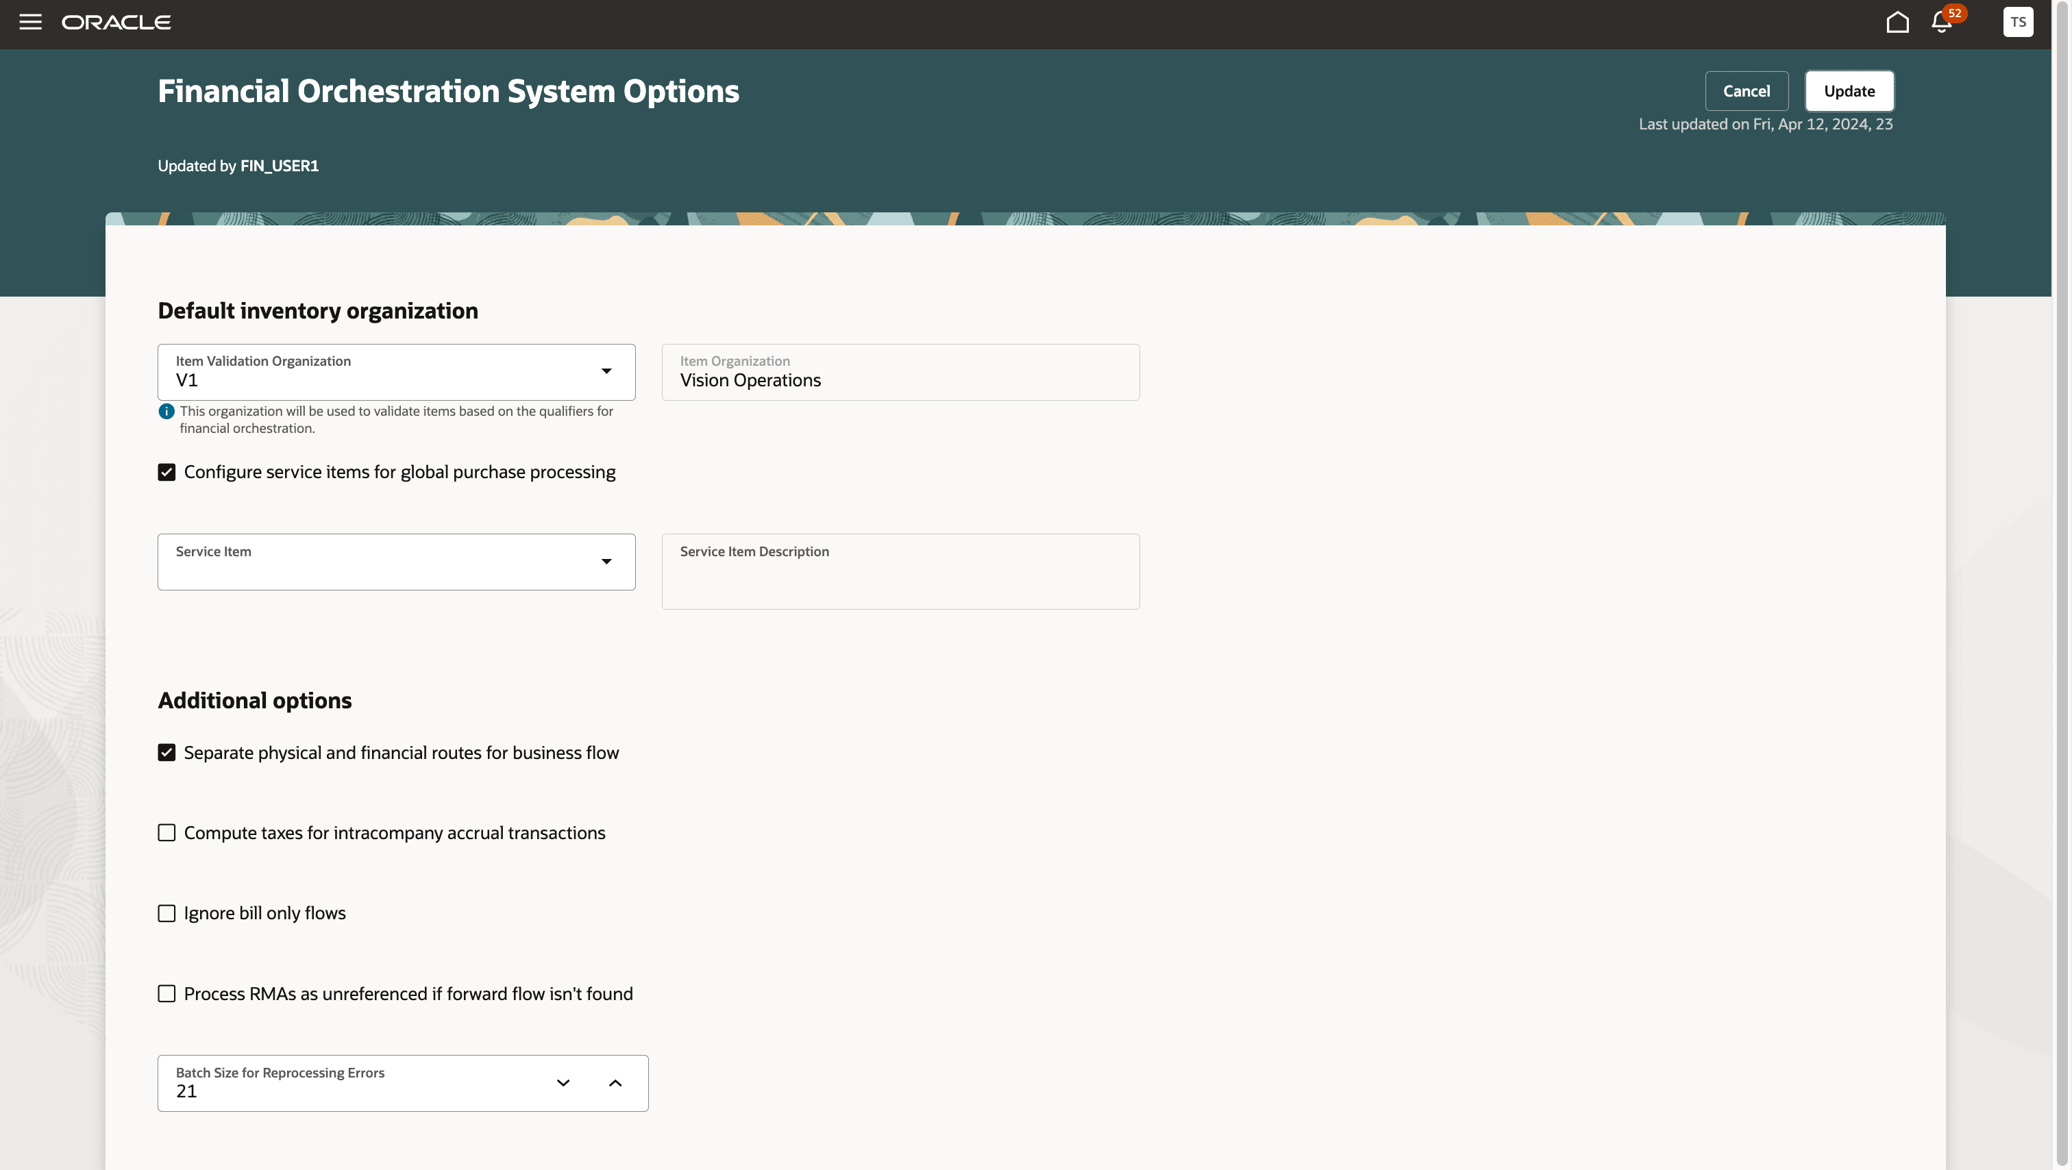The width and height of the screenshot is (2072, 1170).
Task: Decrease batch size with down chevron
Action: coord(563,1082)
